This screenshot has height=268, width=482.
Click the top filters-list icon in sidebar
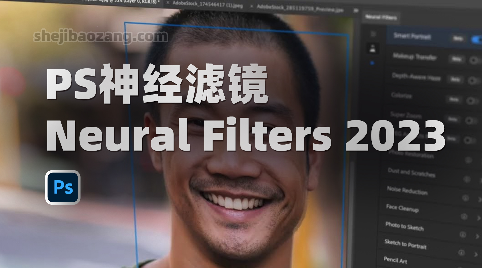(x=373, y=34)
